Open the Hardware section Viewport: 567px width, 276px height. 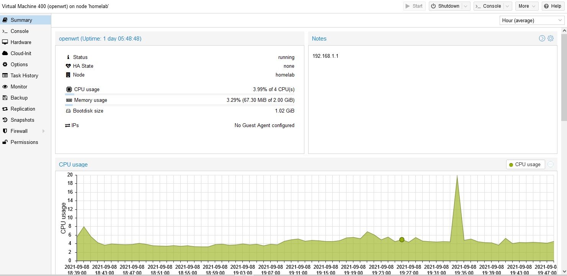click(21, 42)
